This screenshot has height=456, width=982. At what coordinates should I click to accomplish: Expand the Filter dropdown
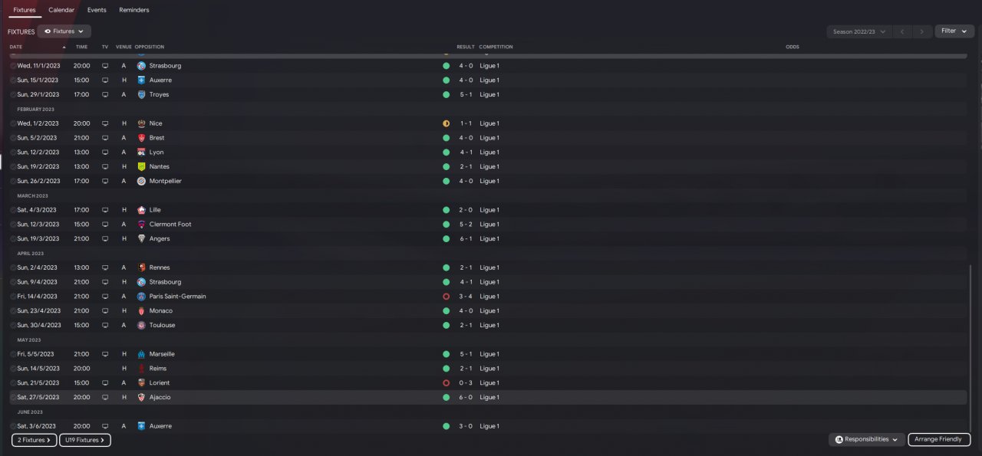pyautogui.click(x=954, y=31)
